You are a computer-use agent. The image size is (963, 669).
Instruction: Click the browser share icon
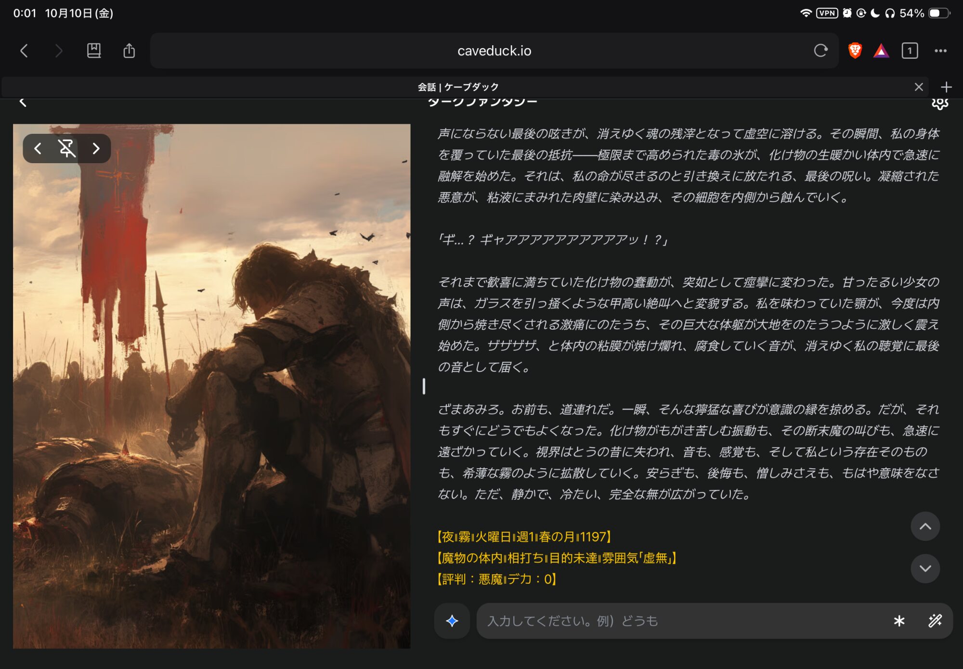tap(129, 51)
